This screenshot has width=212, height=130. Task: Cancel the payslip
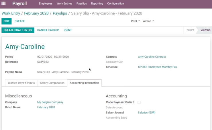point(48,30)
